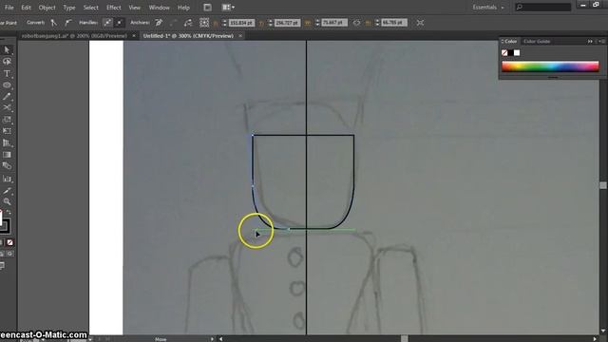Select the Blend tool
This screenshot has height=342, width=608.
pyautogui.click(x=7, y=166)
